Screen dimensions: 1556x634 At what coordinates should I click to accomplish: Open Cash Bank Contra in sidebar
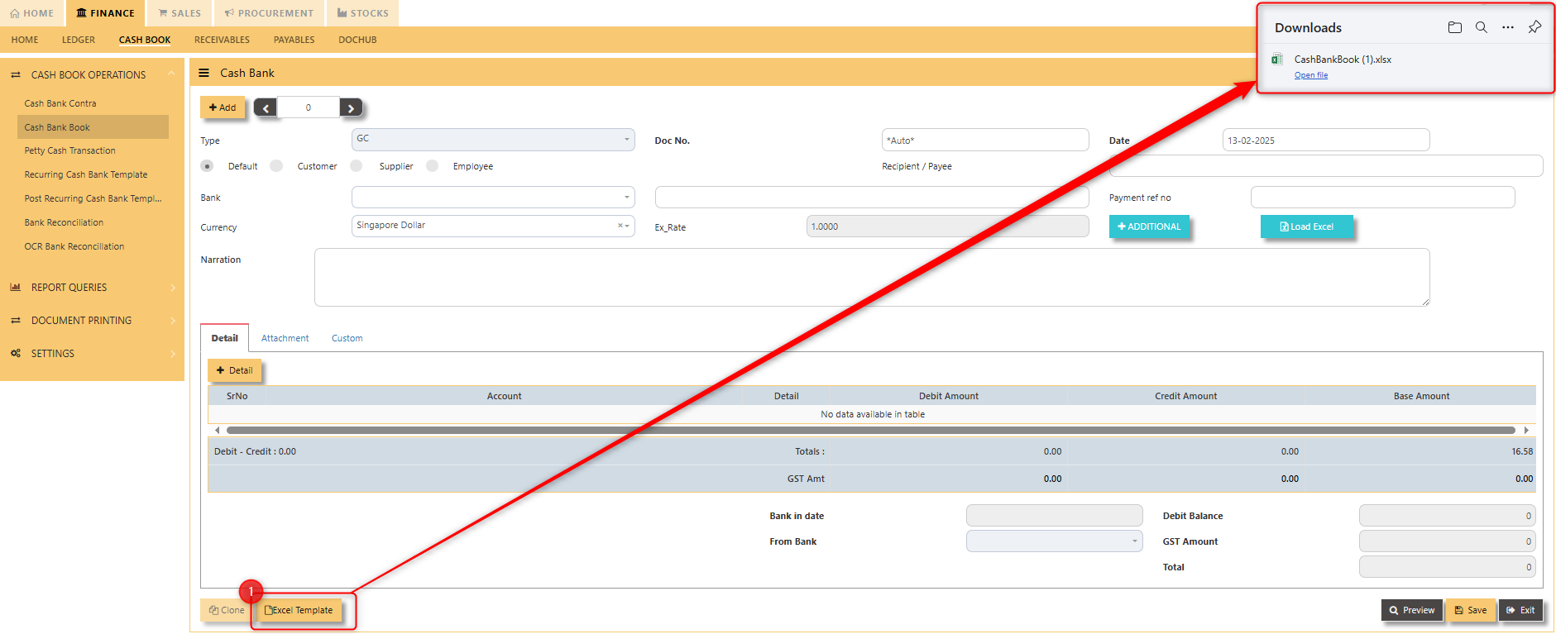tap(60, 103)
